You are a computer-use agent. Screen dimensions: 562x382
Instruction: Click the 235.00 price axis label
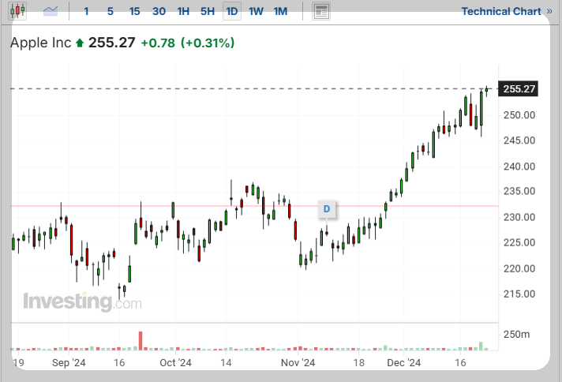tap(519, 191)
